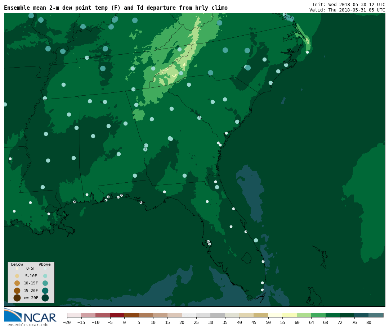Click the '0-5F' legend label

(31, 268)
